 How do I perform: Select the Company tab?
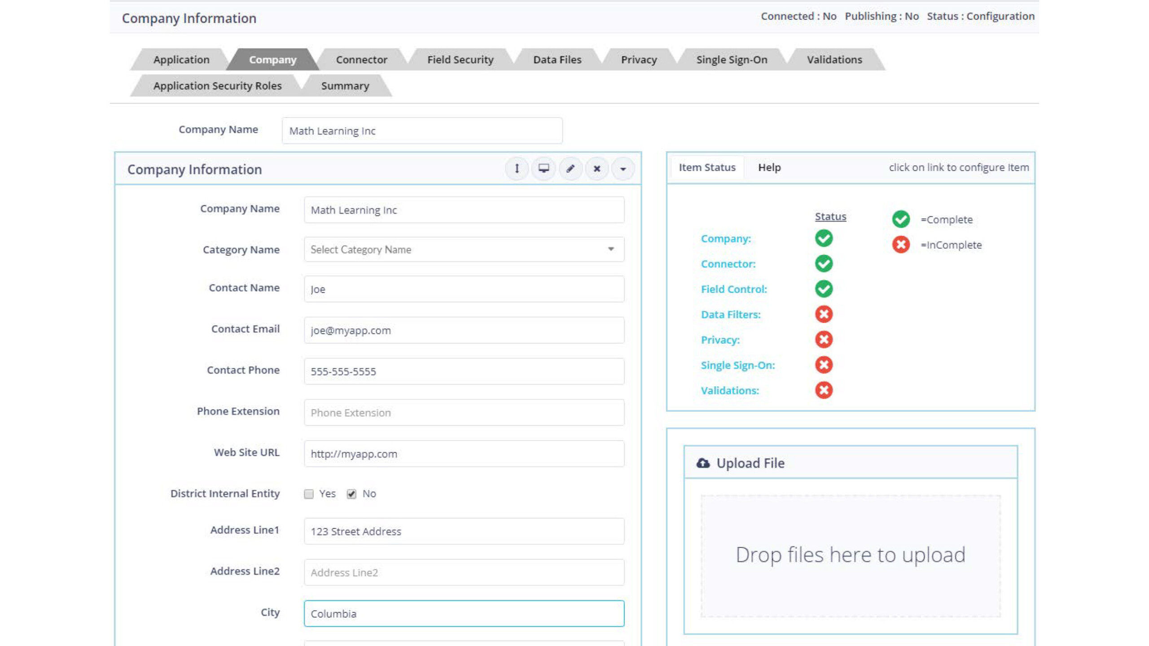point(273,60)
